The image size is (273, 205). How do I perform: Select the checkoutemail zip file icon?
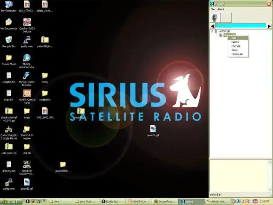tap(9, 114)
